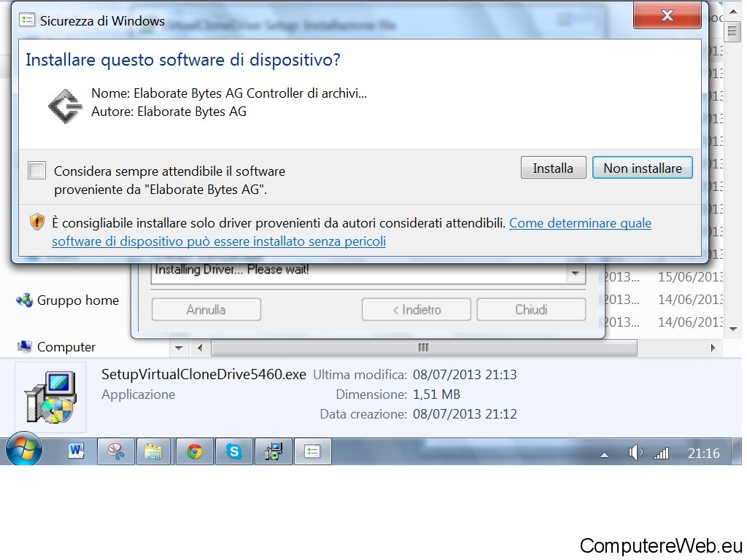
Task: Click the Gruppo home icon
Action: (24, 300)
